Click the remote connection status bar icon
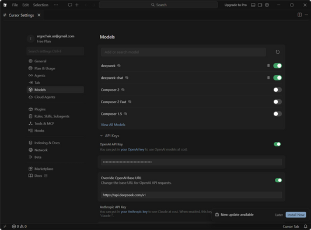Viewport: 311px width, 230px height. (x=5, y=226)
